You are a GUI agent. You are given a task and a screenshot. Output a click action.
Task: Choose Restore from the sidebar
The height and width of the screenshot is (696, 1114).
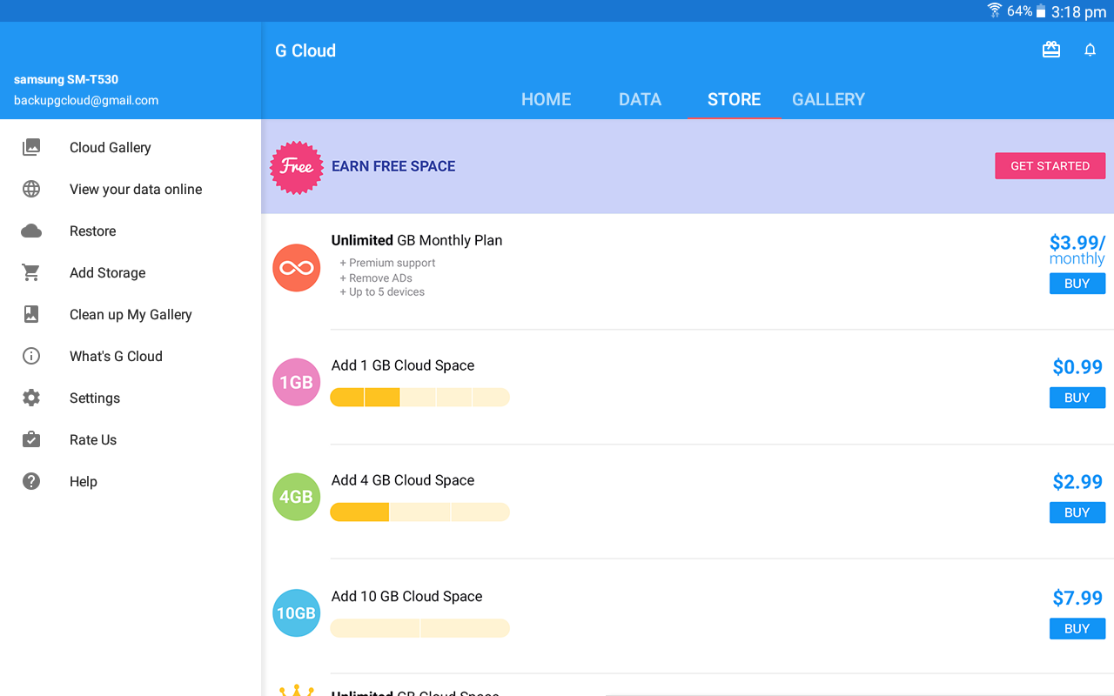(x=131, y=231)
